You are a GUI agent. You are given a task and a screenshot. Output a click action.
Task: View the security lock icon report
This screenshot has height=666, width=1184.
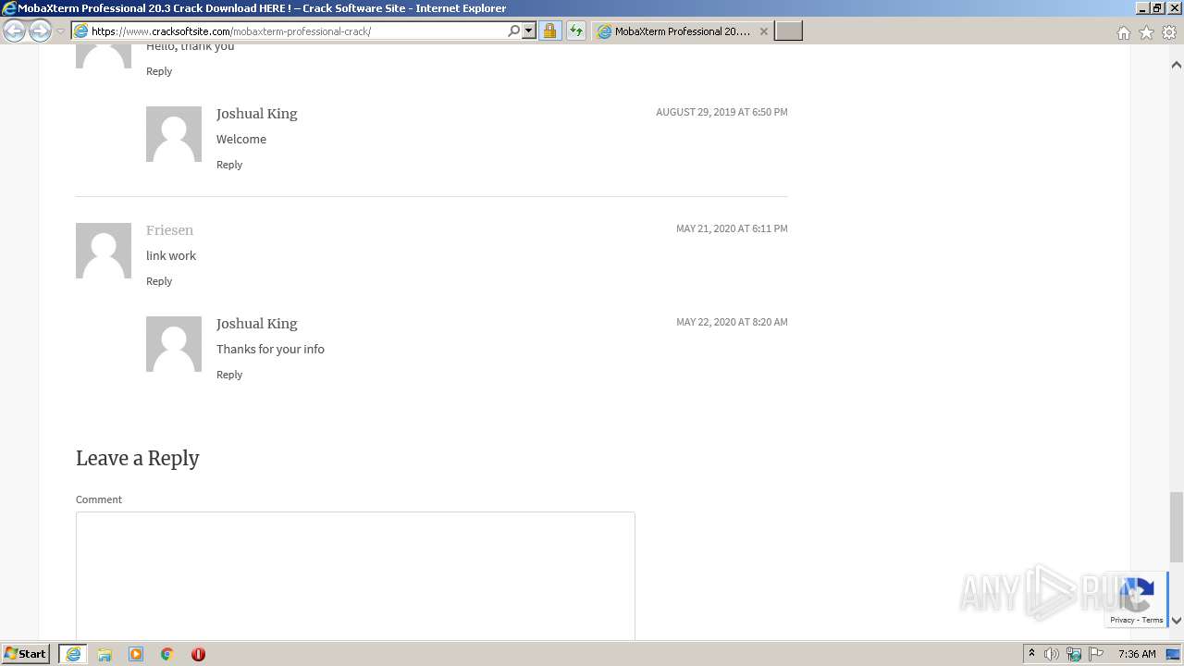(549, 31)
